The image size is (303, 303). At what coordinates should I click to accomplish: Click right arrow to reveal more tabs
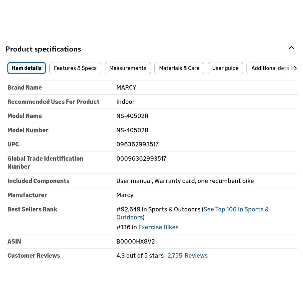pos(295,68)
